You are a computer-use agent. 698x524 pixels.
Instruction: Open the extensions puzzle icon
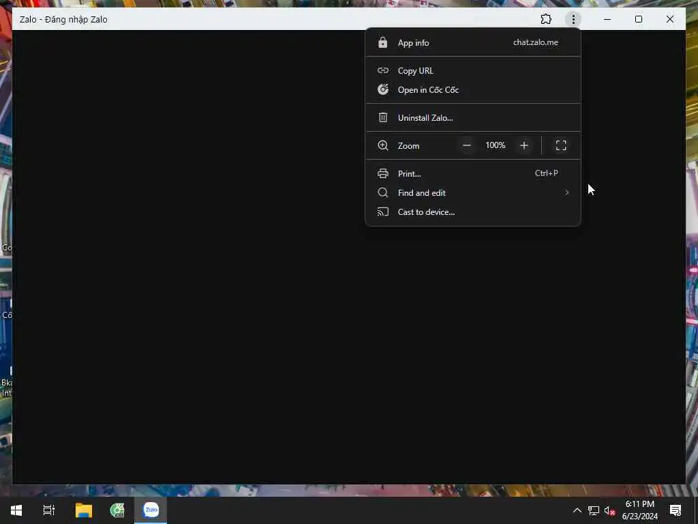pyautogui.click(x=546, y=19)
